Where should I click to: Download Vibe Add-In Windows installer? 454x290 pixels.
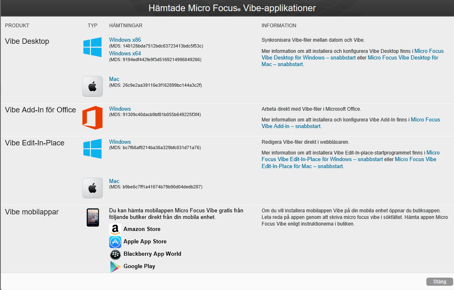[x=120, y=109]
